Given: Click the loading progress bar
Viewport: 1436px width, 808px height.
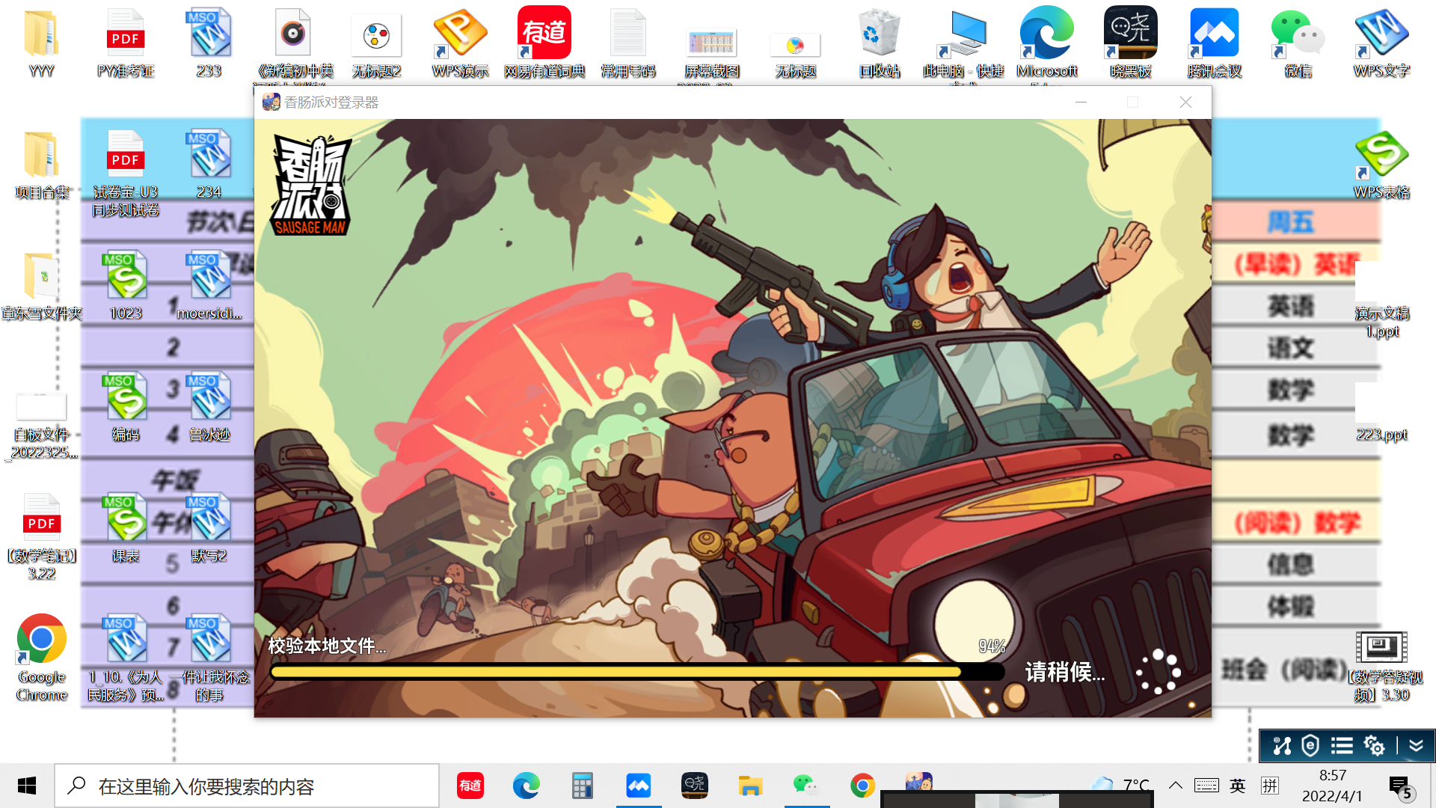Looking at the screenshot, I should coord(637,672).
